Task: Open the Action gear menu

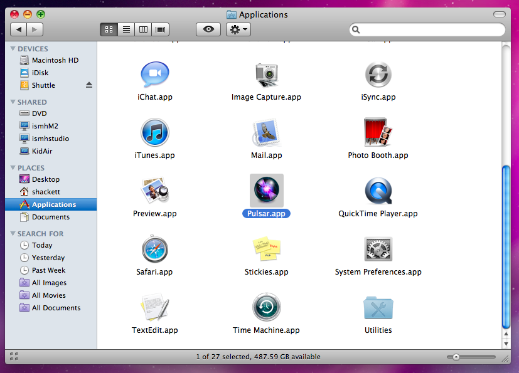Action: (238, 29)
